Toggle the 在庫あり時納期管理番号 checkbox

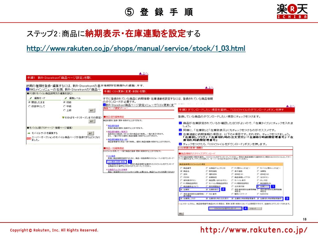click(x=233, y=199)
